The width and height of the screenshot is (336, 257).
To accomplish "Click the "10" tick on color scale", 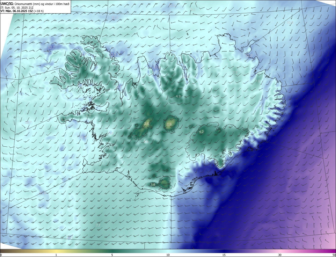I will pyautogui.click(x=168, y=255).
